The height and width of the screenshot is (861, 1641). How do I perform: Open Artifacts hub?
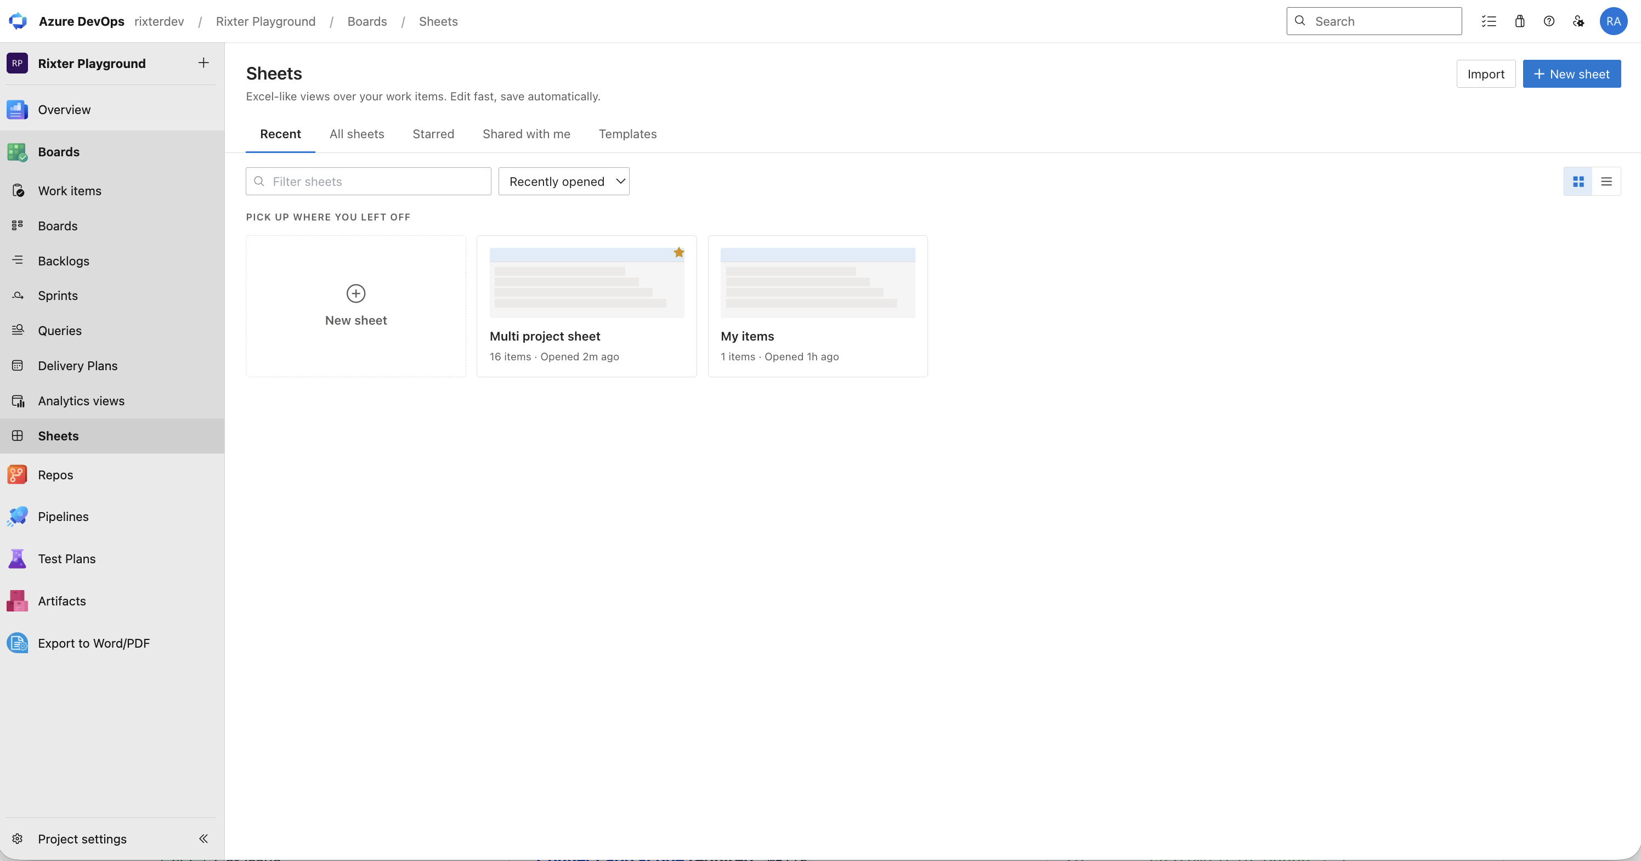(x=112, y=601)
